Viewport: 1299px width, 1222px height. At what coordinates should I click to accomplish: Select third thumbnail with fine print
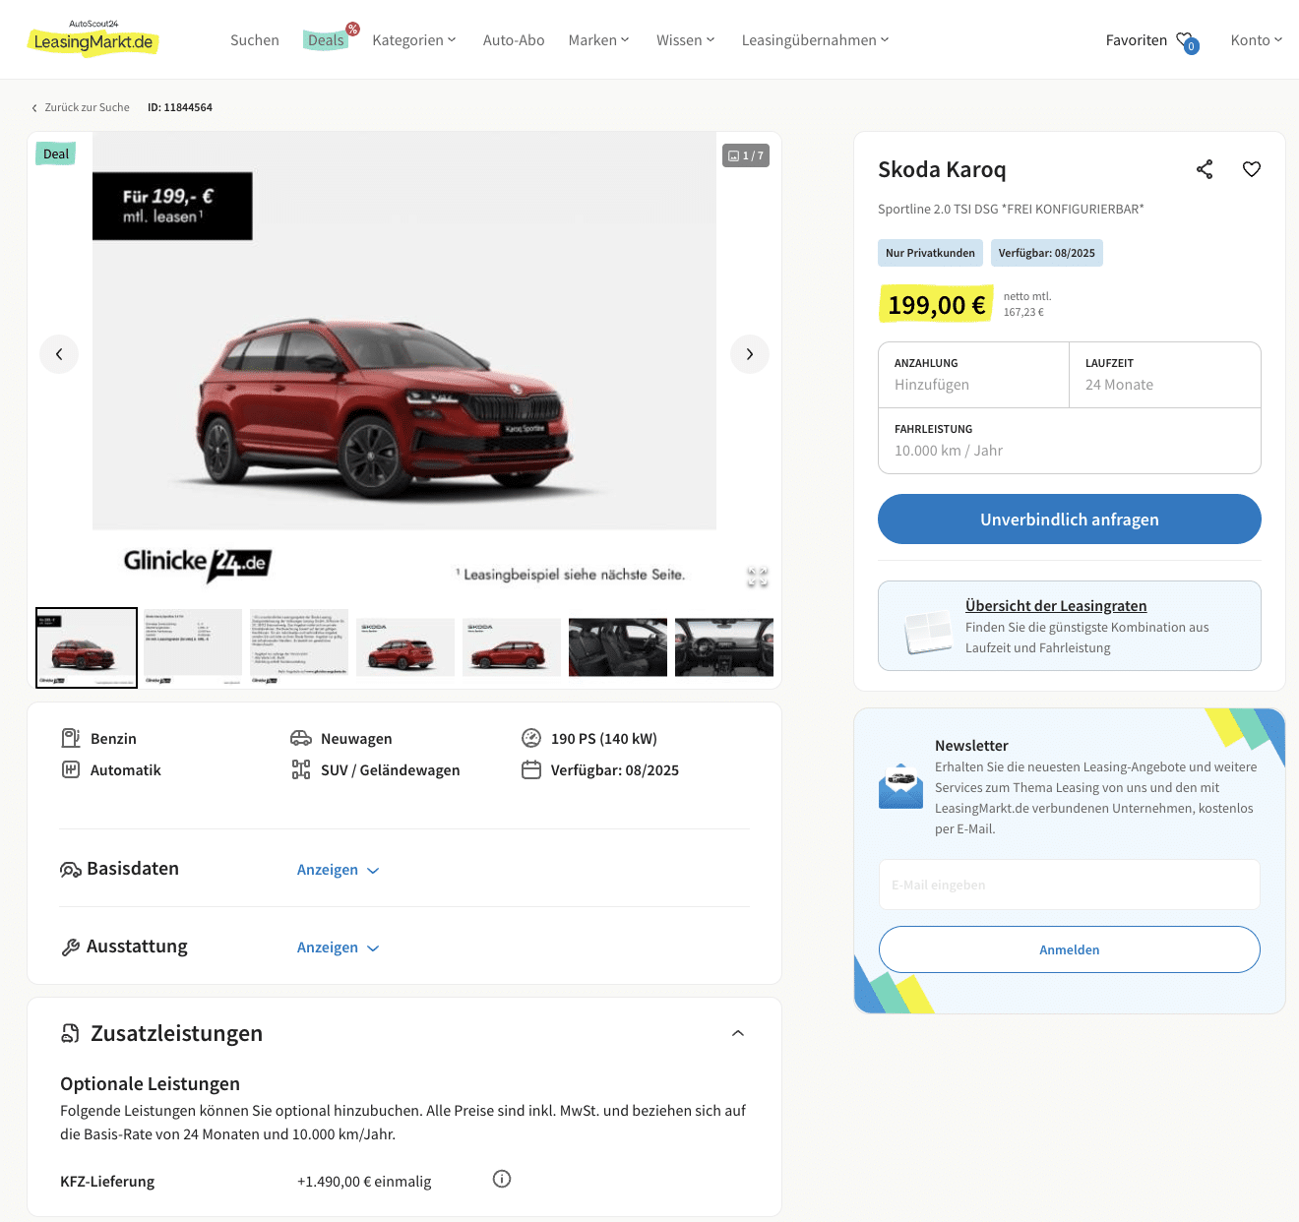coord(299,647)
